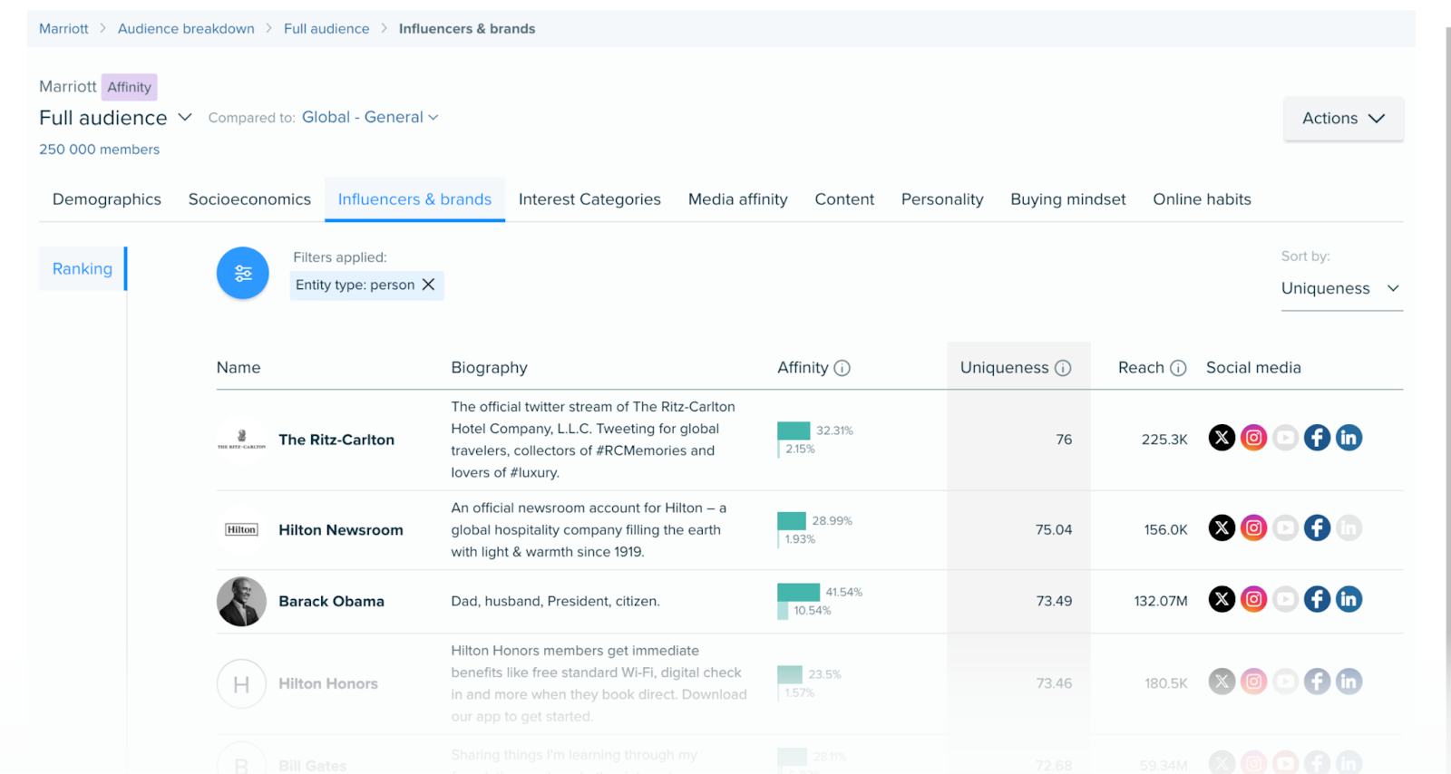
Task: Expand the Full audience dropdown
Action: pyautogui.click(x=185, y=118)
